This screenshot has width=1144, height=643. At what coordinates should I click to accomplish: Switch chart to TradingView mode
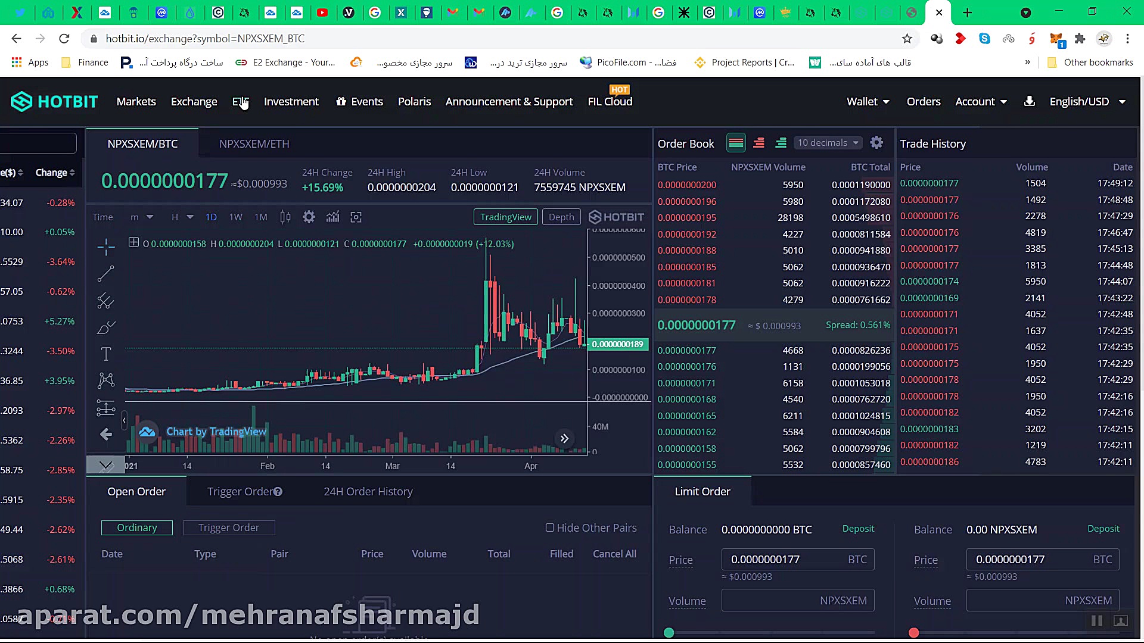click(x=506, y=217)
